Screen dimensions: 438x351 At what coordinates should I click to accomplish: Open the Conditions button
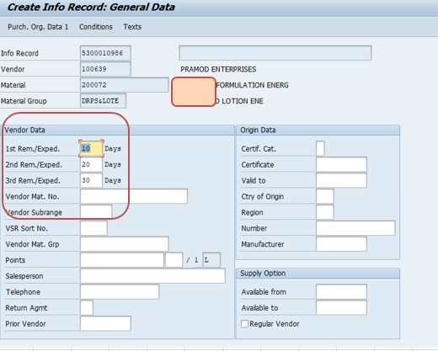click(x=96, y=27)
